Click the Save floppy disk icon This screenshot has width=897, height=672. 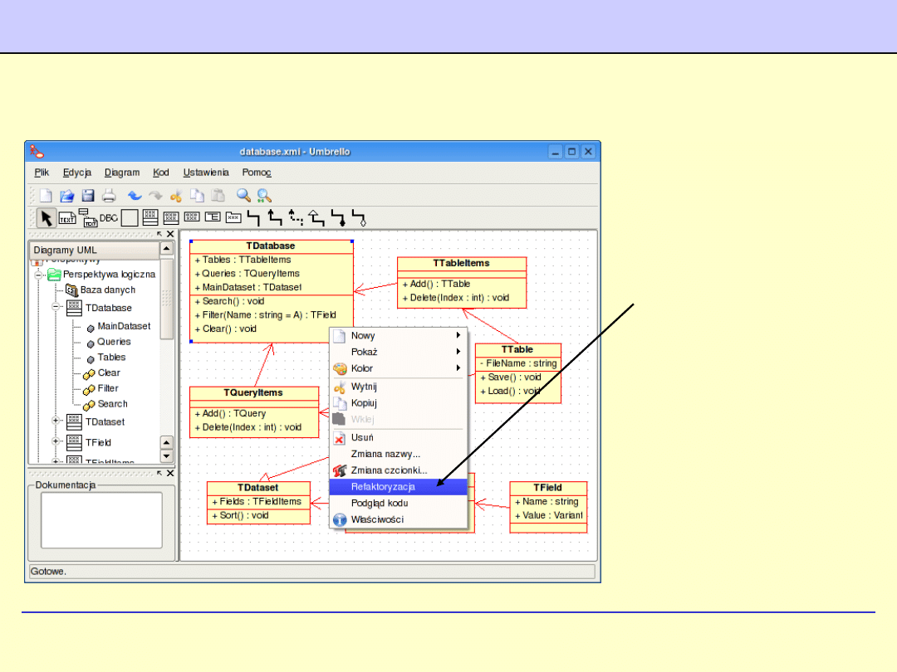click(88, 196)
